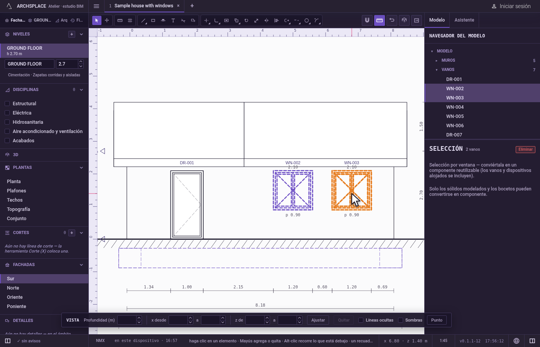Collapse the DISCIPLINAS section chevron
540x347 pixels.
(81, 90)
